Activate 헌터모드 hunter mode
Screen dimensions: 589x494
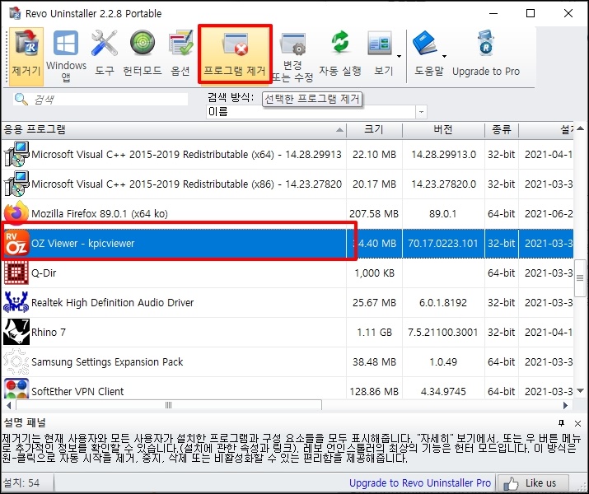(143, 54)
